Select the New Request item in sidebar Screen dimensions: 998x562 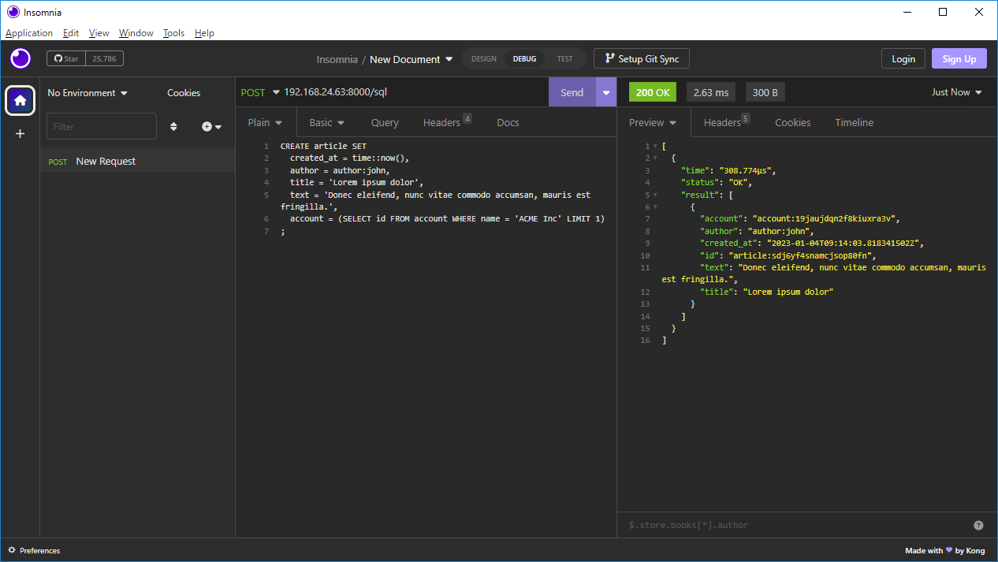point(138,161)
